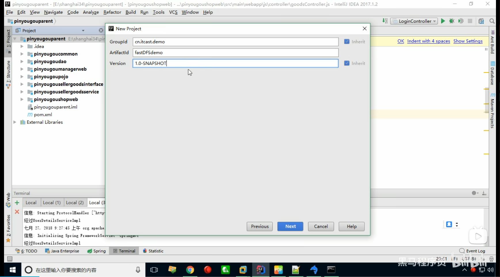The width and height of the screenshot is (500, 277).
Task: Click the Stop square icon
Action: (x=470, y=21)
